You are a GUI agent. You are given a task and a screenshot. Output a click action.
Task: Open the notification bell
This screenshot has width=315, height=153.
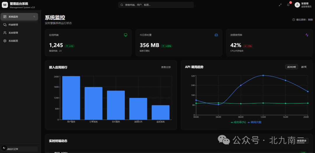pos(288,5)
